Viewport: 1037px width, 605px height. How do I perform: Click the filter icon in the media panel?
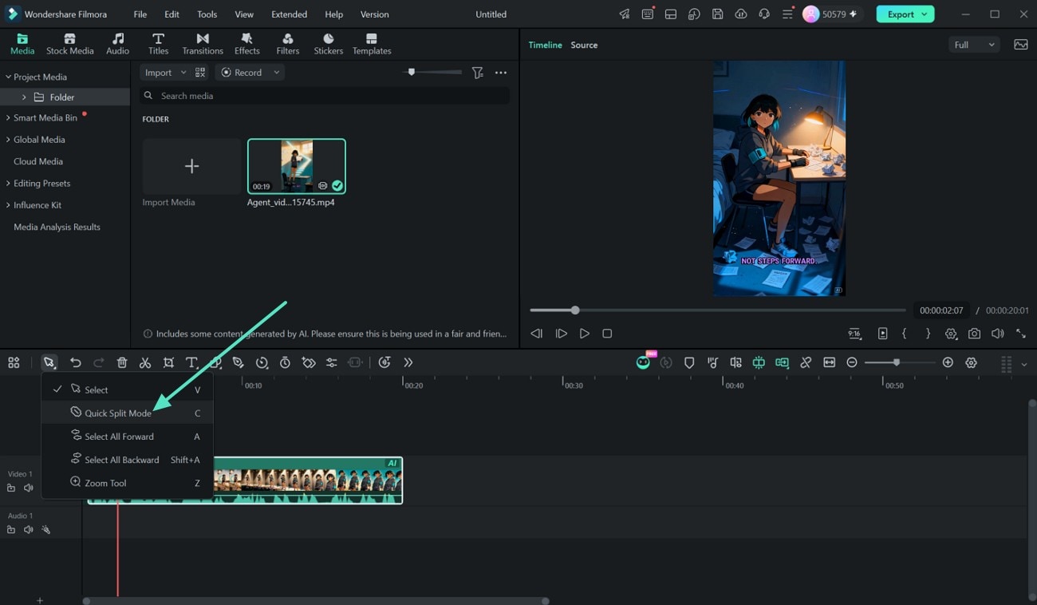[x=477, y=73]
